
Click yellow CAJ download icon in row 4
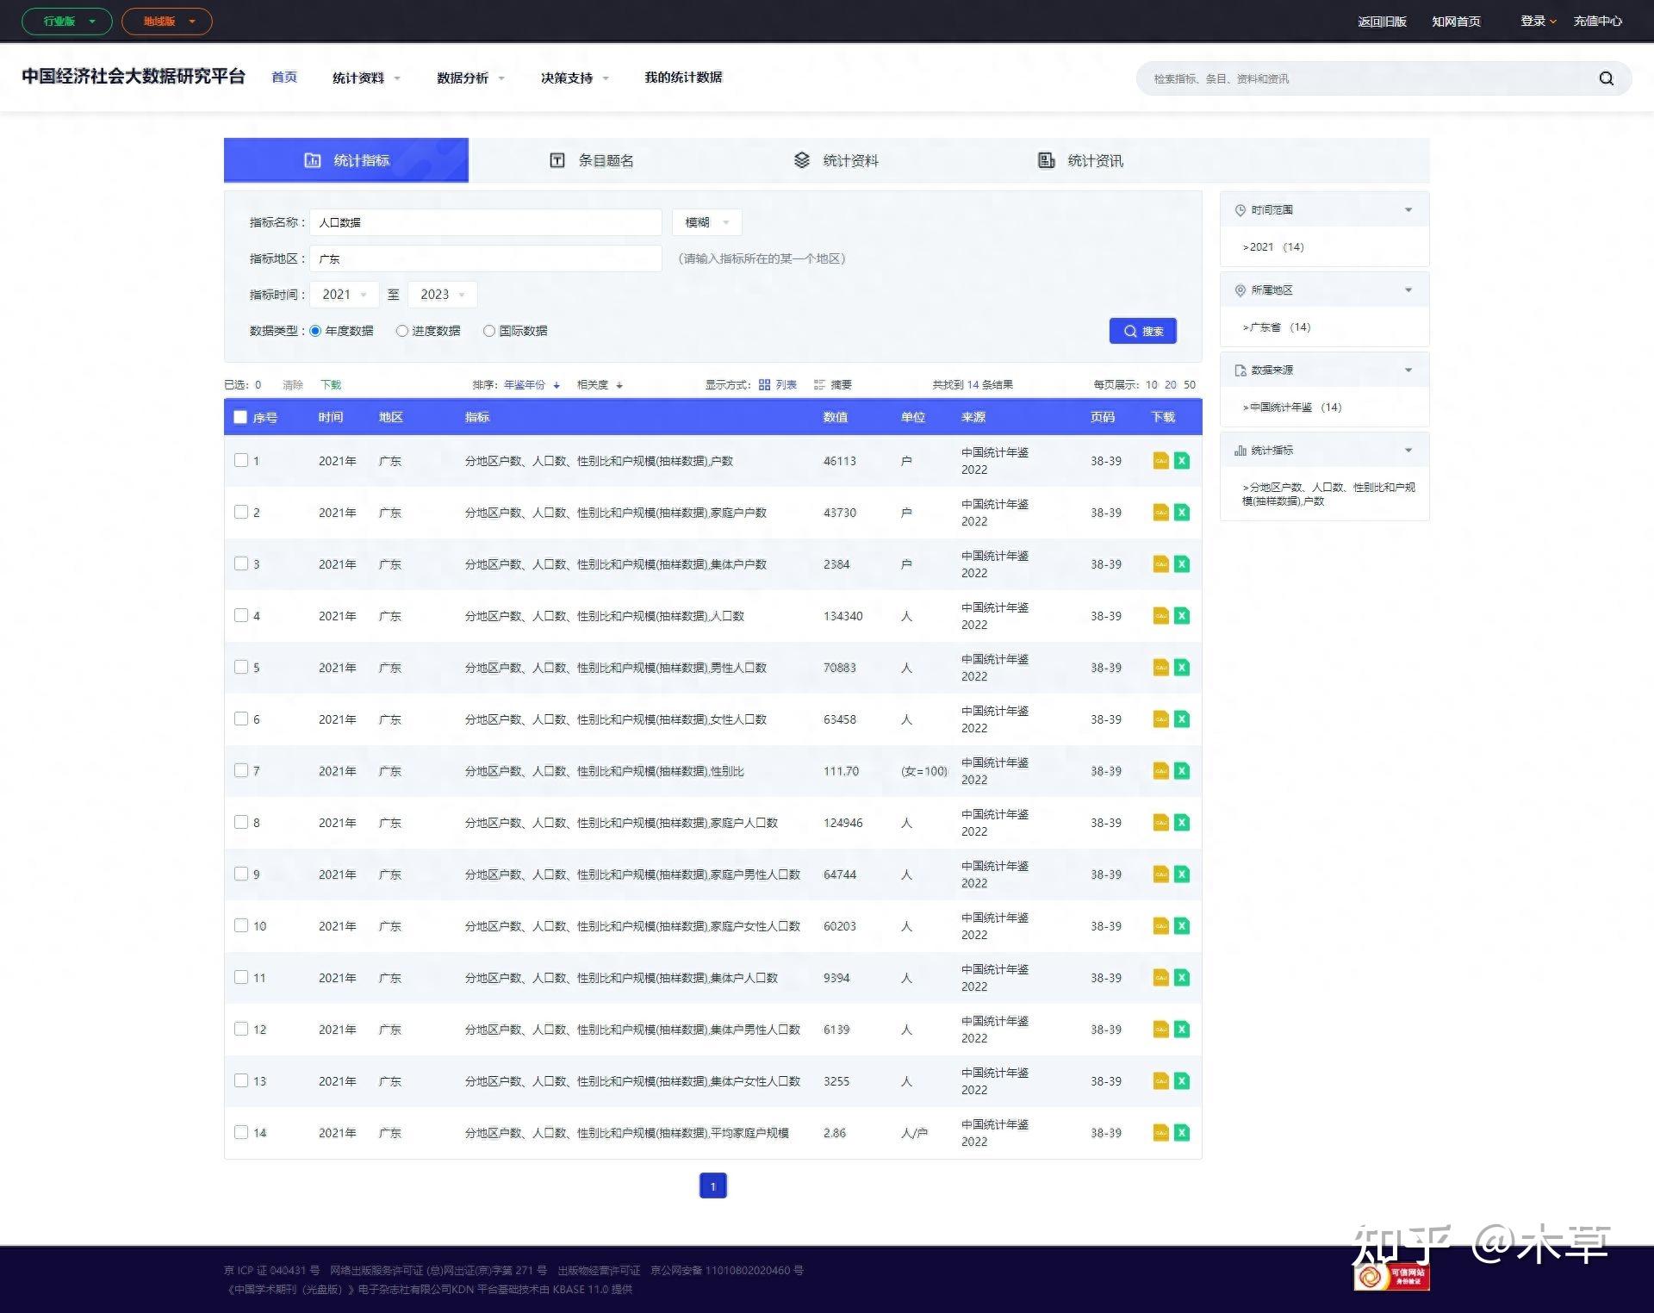1160,616
